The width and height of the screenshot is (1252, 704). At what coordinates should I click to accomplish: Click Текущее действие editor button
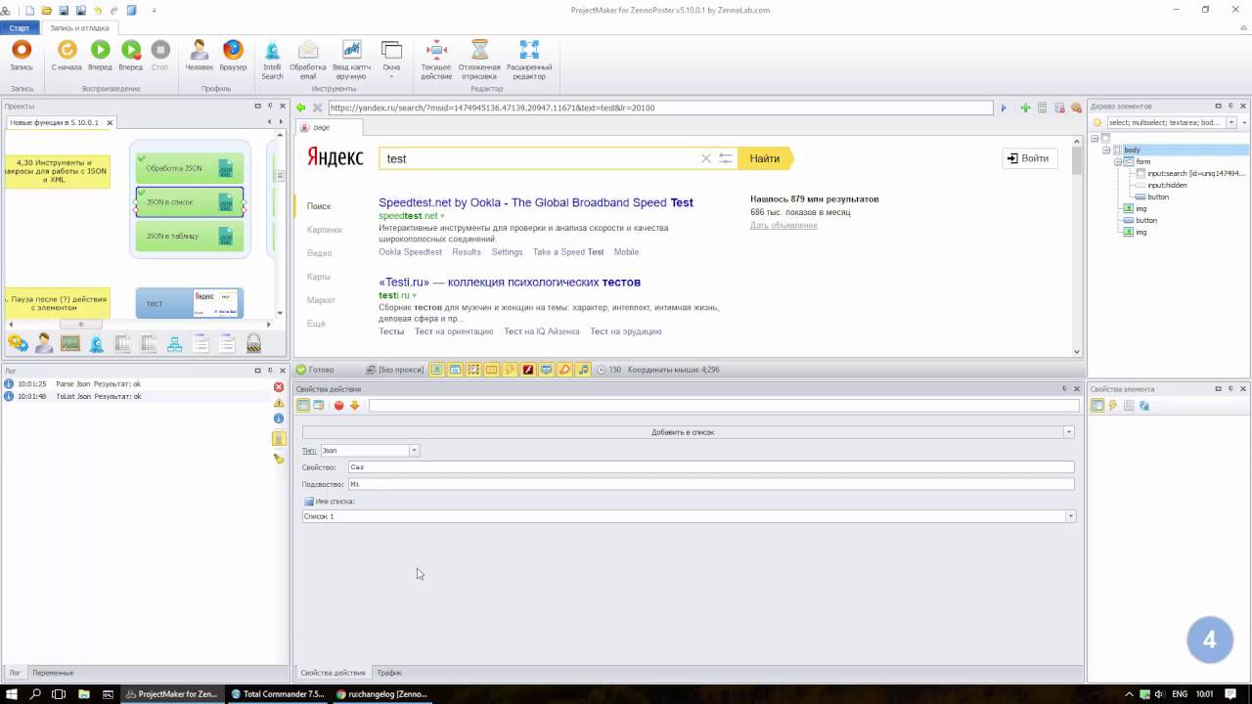436,60
